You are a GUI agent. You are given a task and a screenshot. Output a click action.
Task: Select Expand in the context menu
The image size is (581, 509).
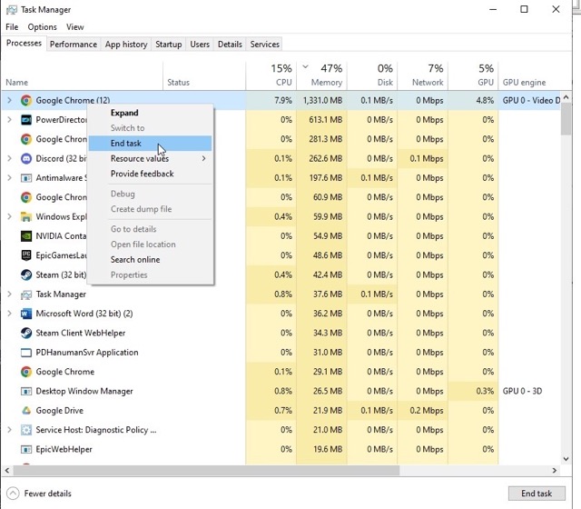click(151, 113)
